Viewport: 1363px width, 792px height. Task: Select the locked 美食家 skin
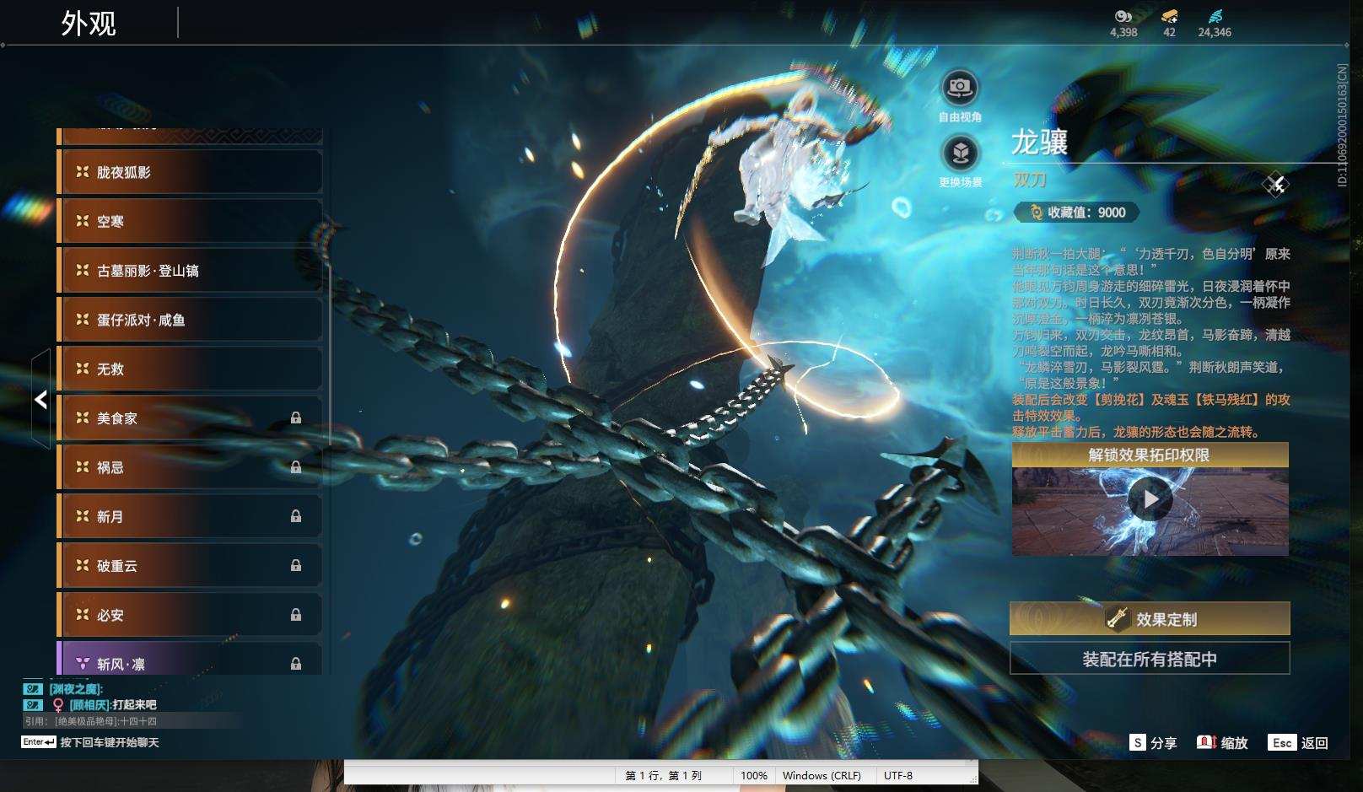click(190, 418)
